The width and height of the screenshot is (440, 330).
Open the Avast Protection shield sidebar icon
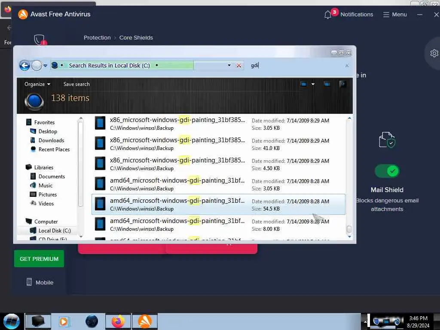click(40, 40)
